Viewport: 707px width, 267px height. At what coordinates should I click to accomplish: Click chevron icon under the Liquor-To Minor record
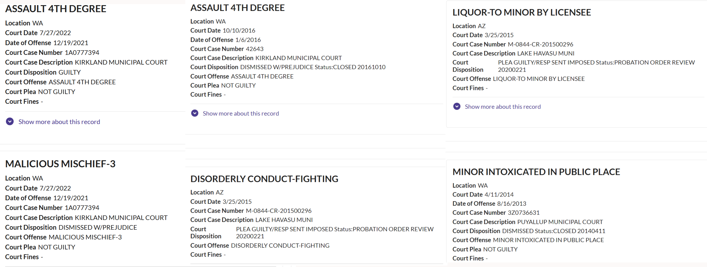pyautogui.click(x=457, y=106)
